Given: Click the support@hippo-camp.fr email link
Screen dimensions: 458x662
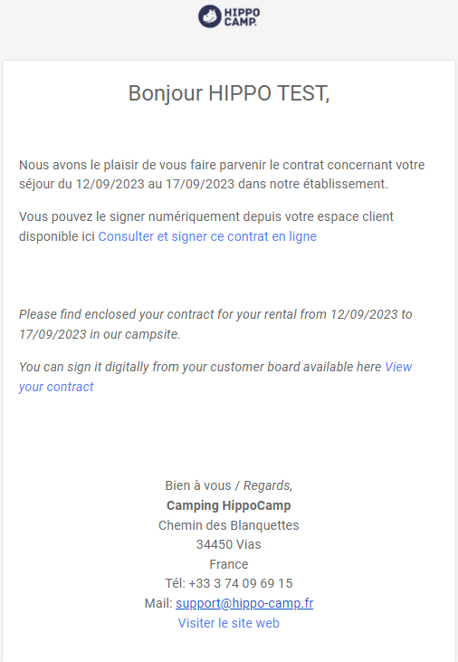Looking at the screenshot, I should click(244, 603).
